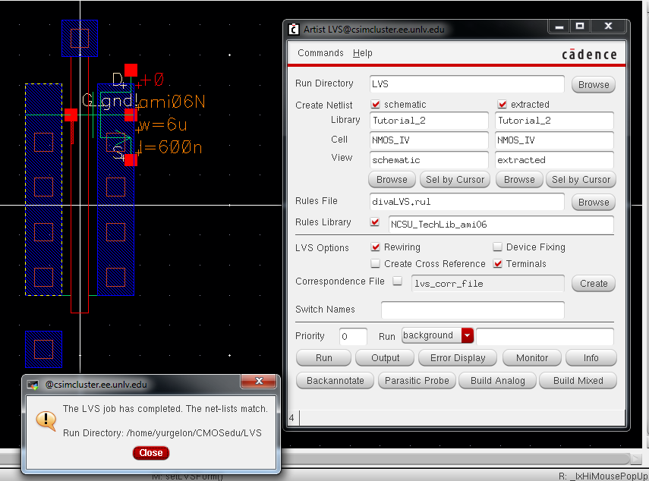The width and height of the screenshot is (649, 481).
Task: Close the Artist LVS window
Action: tap(608, 26)
